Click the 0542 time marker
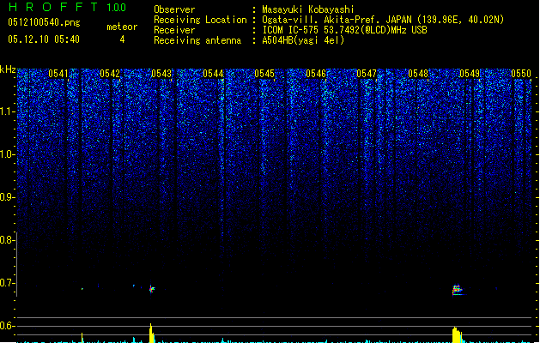Viewport: 540px width, 343px height. [x=110, y=74]
